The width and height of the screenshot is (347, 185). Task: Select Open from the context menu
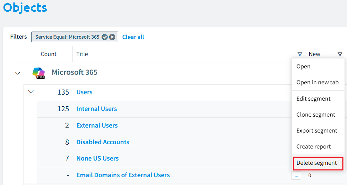(318, 67)
